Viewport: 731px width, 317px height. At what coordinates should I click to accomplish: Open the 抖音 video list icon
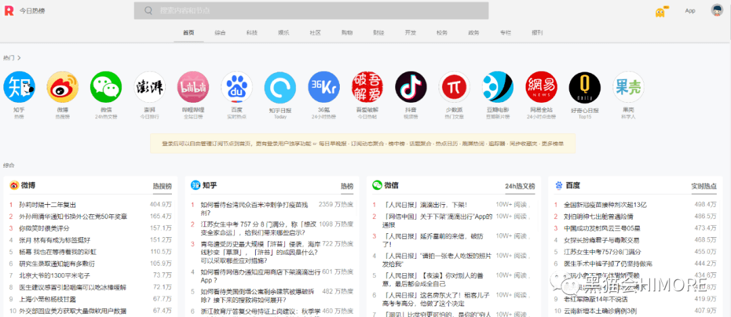pyautogui.click(x=411, y=87)
